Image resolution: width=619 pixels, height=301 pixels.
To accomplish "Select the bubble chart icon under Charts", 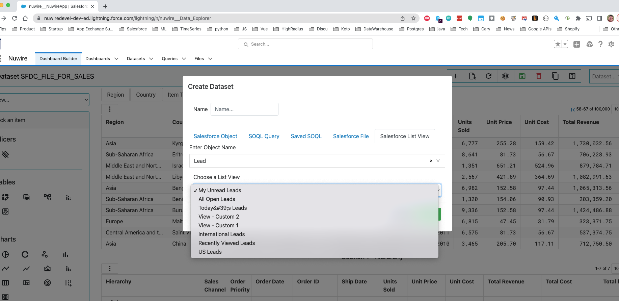I will point(45,254).
